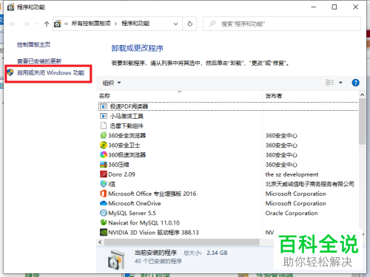The height and width of the screenshot is (277, 370).
Task: Select the Microsoft OneDrive row name
Action: (135, 203)
